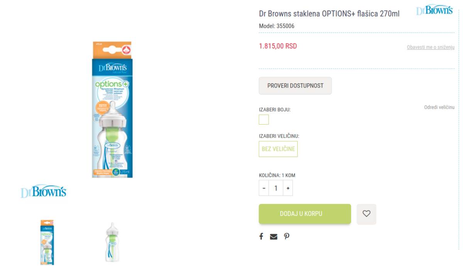Screen dimensions: 463x278
Task: Open the Odredi veličinu size guide
Action: coord(439,107)
